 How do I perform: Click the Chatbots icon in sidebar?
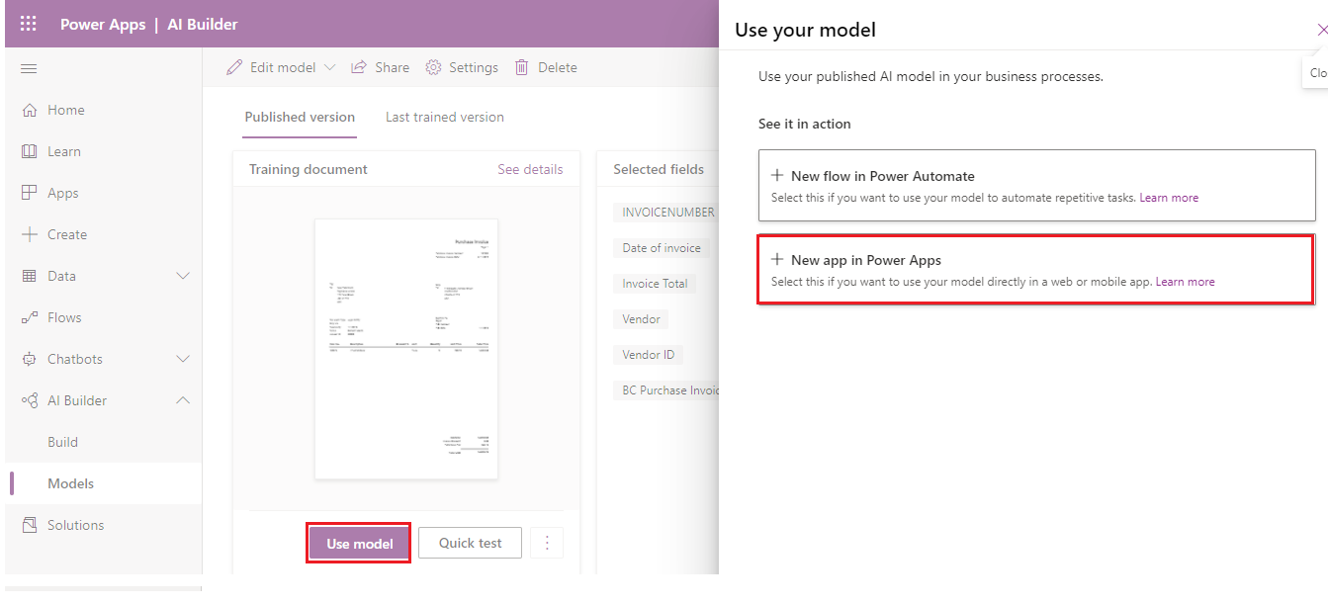coord(30,359)
